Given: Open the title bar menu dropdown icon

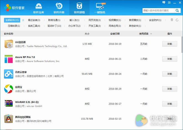Looking at the screenshot, I should [169, 2].
